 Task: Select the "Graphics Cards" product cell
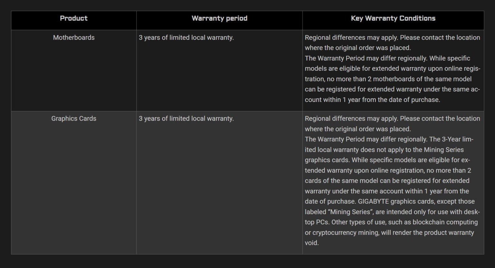point(74,119)
